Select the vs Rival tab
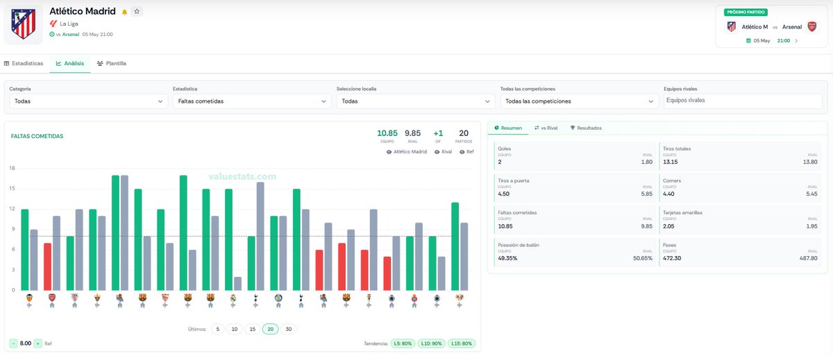 (546, 128)
